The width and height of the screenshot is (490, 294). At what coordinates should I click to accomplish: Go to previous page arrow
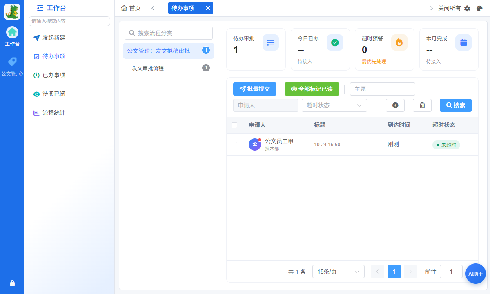(x=378, y=272)
